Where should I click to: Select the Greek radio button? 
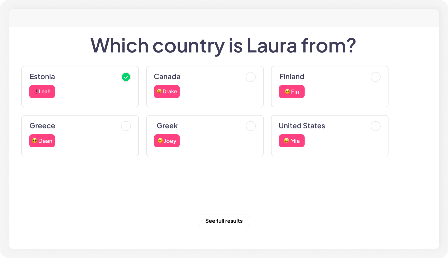(251, 126)
